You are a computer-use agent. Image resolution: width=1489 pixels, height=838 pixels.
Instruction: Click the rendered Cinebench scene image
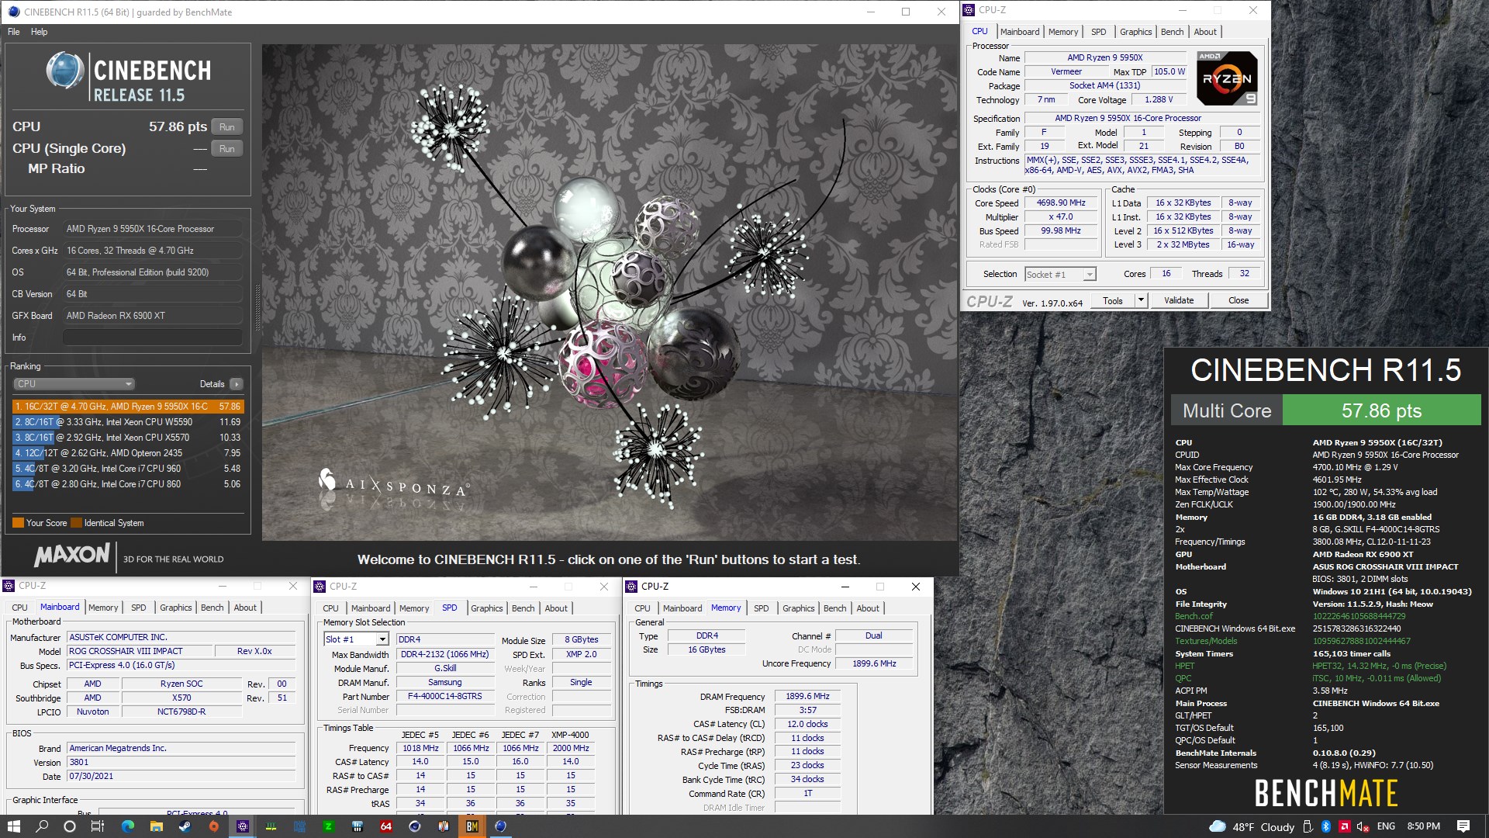(610, 292)
